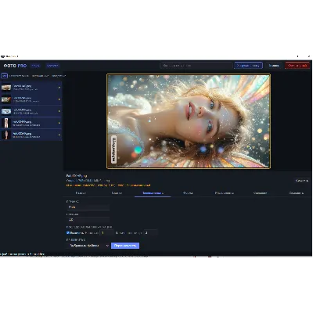Select middle filter label above the file list
Screen dimensions: 313x313
point(40,76)
